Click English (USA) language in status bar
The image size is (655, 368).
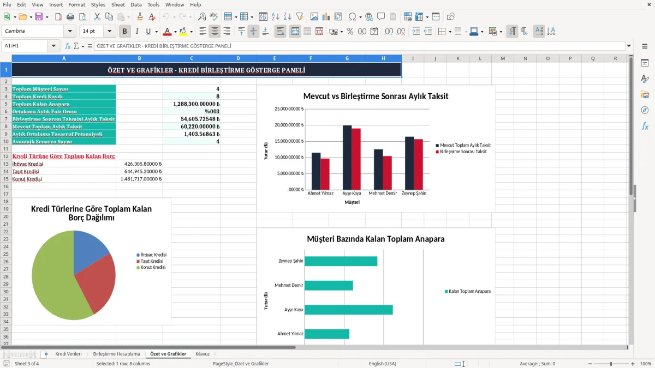[383, 364]
